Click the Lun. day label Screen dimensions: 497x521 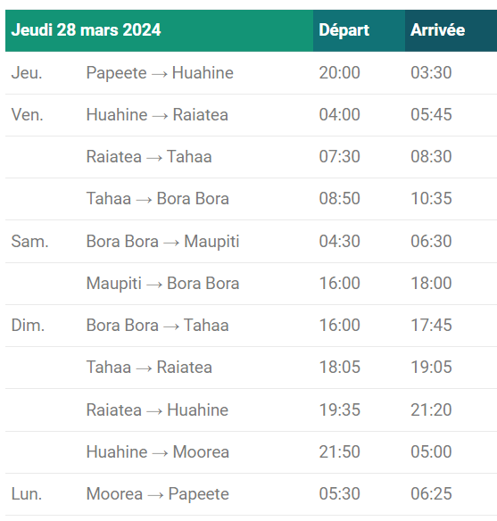pyautogui.click(x=27, y=493)
